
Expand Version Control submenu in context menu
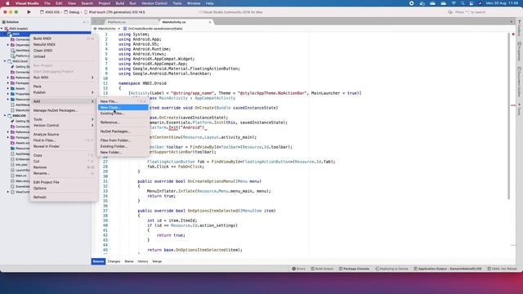(x=64, y=125)
